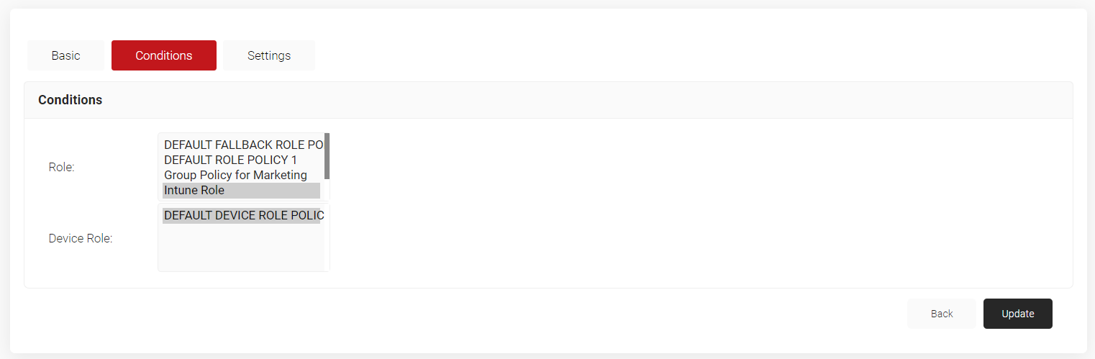Screen dimensions: 1095x359
Task: Click empty space inside Device Role listbox
Action: click(242, 248)
